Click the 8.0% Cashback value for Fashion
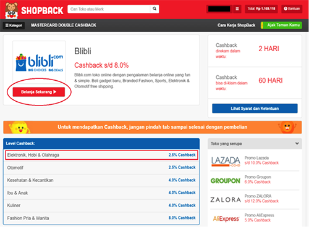This screenshot has width=309, height=227. click(182, 218)
